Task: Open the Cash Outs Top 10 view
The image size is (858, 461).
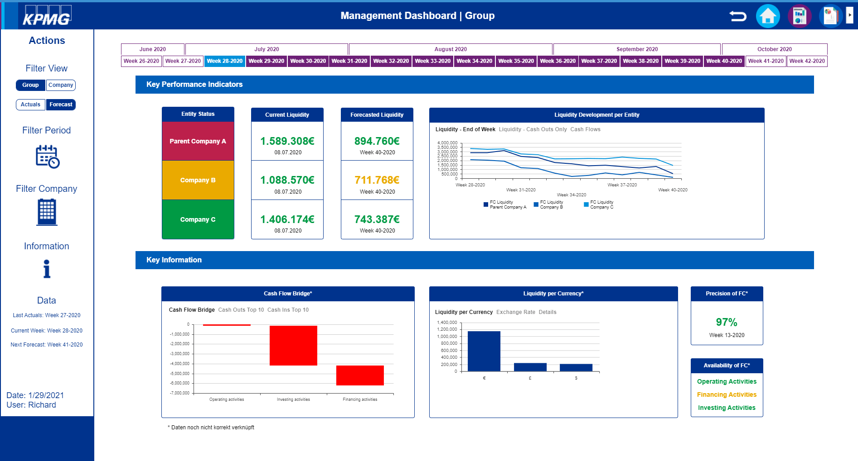Action: (x=241, y=309)
